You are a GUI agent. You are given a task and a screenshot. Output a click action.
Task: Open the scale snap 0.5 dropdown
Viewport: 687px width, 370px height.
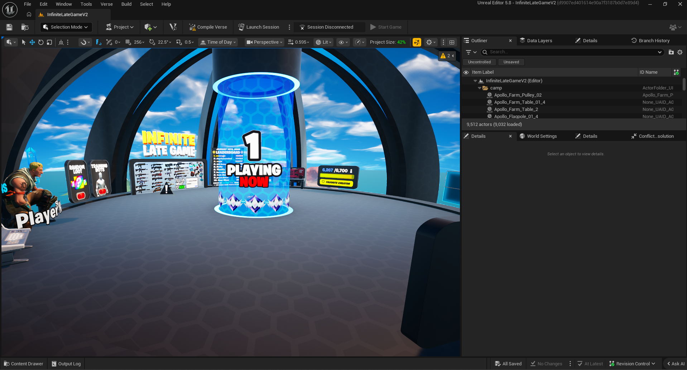point(189,42)
